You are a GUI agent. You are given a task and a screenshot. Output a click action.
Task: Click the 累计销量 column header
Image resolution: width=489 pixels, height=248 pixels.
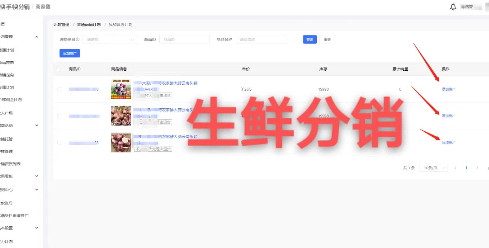(x=400, y=69)
